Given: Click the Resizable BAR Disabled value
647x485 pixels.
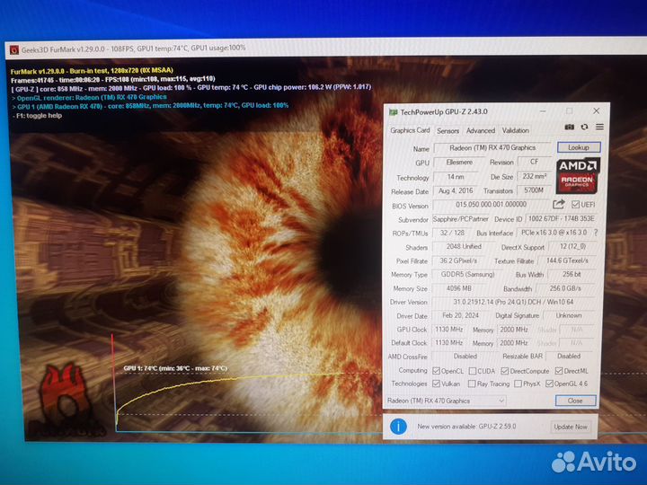Looking at the screenshot, I should [569, 356].
